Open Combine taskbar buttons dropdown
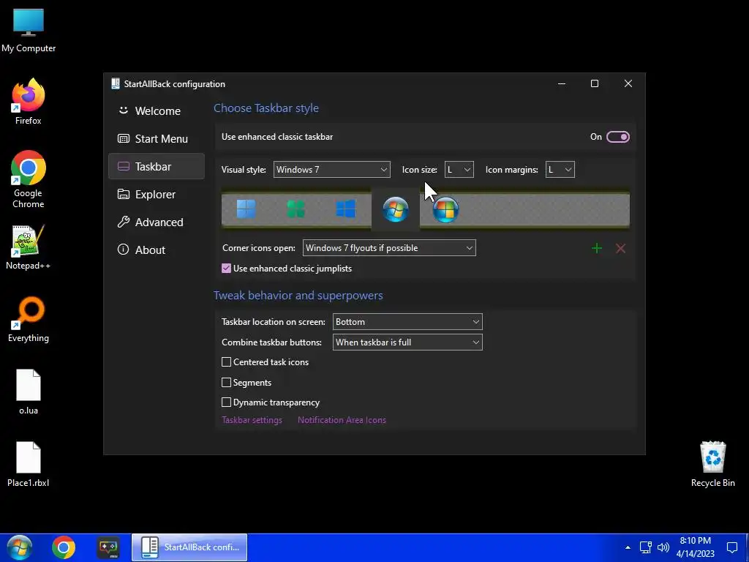The image size is (749, 562). pos(407,342)
